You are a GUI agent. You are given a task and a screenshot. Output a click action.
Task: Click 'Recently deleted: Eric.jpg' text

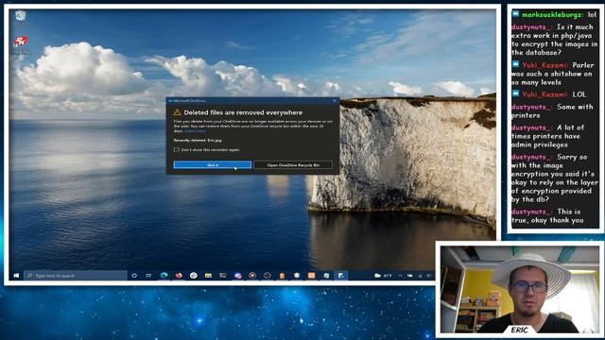pyautogui.click(x=198, y=141)
